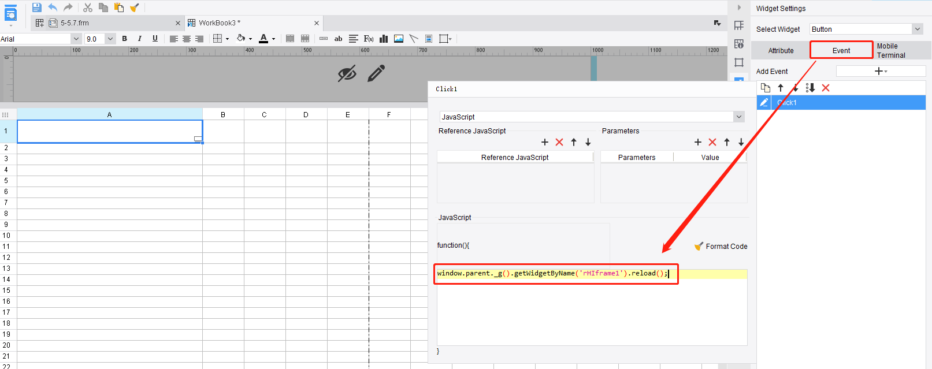932x369 pixels.
Task: Insert a chart using the bar chart icon
Action: pyautogui.click(x=384, y=39)
